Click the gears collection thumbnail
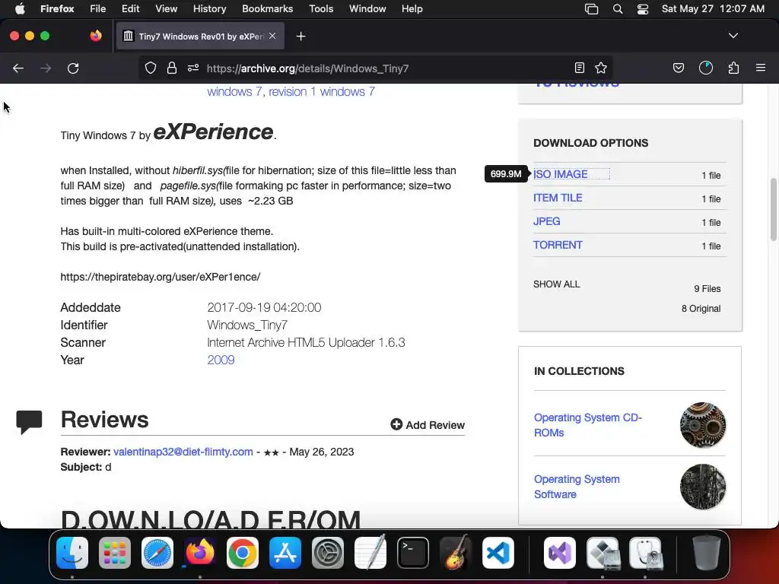779x584 pixels. 702,425
